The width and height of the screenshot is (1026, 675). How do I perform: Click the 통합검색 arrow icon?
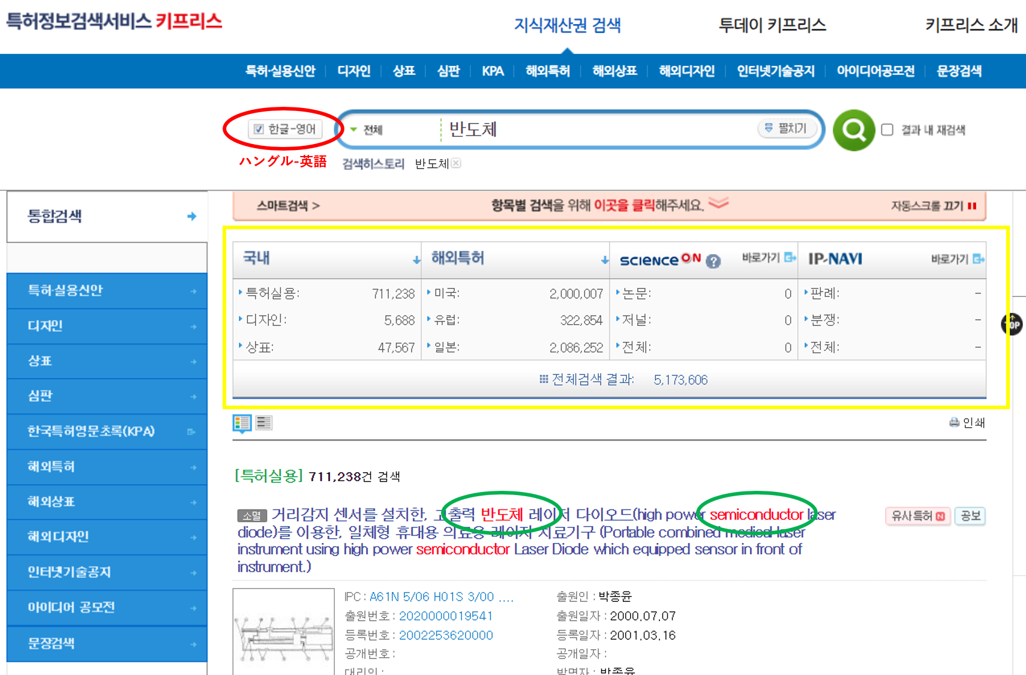pyautogui.click(x=191, y=216)
